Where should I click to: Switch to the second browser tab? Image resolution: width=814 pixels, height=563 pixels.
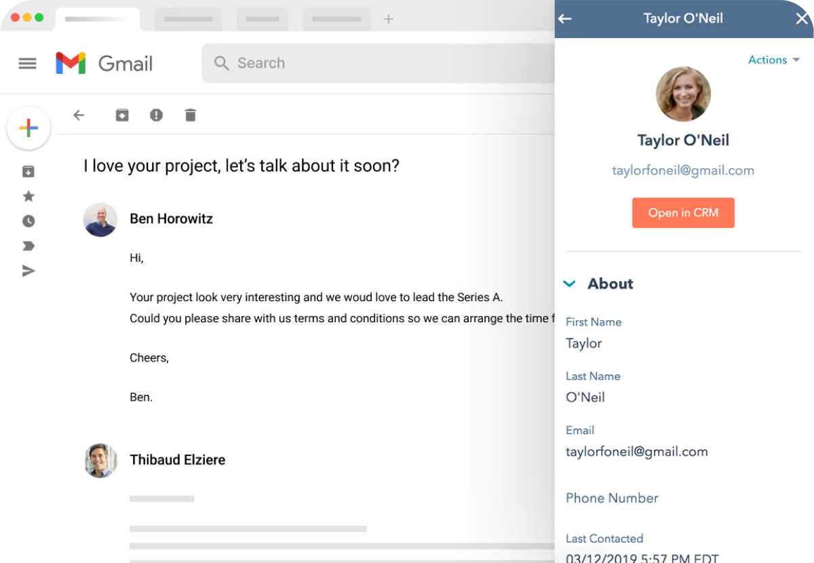point(188,20)
